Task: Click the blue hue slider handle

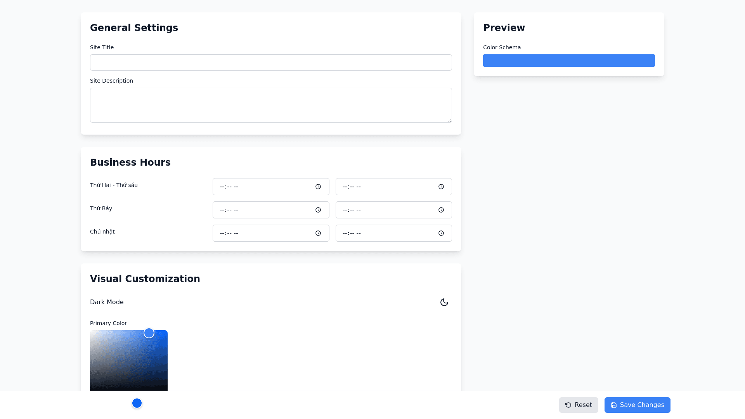Action: click(x=137, y=403)
